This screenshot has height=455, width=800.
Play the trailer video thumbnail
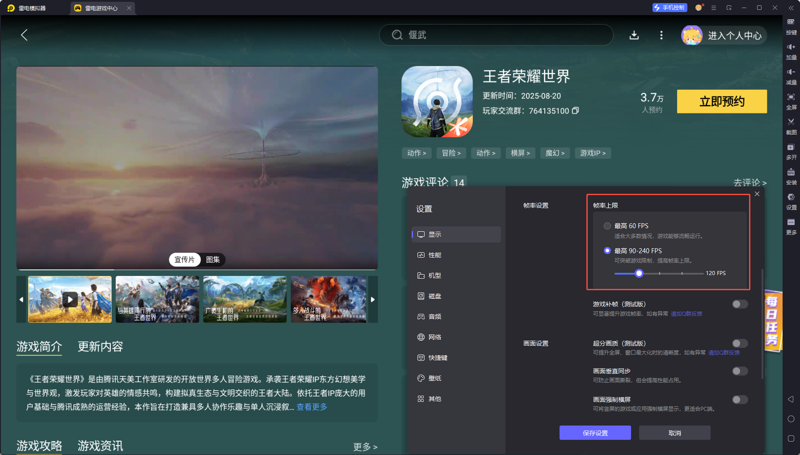click(x=70, y=299)
